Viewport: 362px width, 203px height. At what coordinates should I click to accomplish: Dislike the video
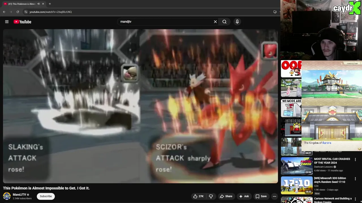(211, 196)
